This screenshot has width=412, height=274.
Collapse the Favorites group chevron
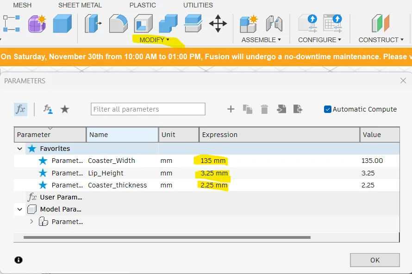pos(20,149)
